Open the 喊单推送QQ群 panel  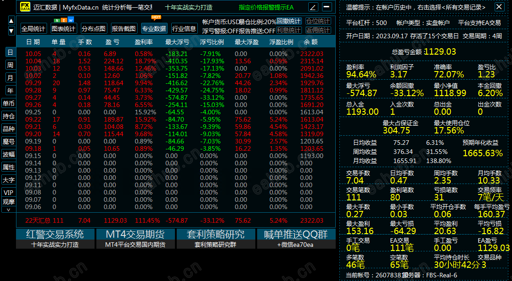[x=296, y=234]
